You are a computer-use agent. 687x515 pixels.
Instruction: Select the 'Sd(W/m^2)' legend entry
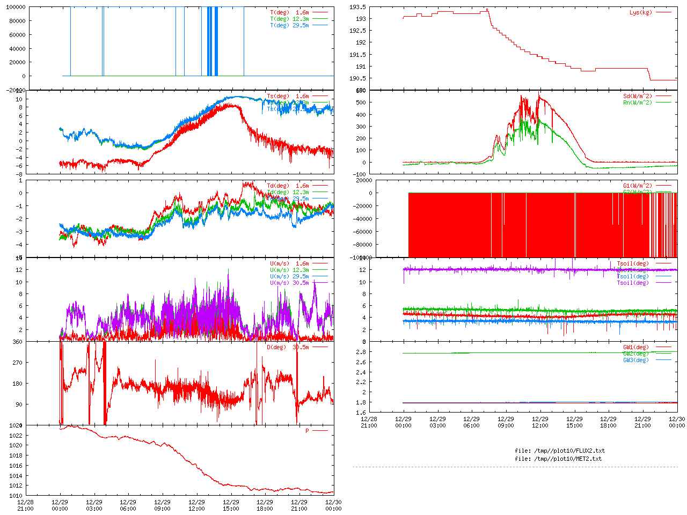638,97
